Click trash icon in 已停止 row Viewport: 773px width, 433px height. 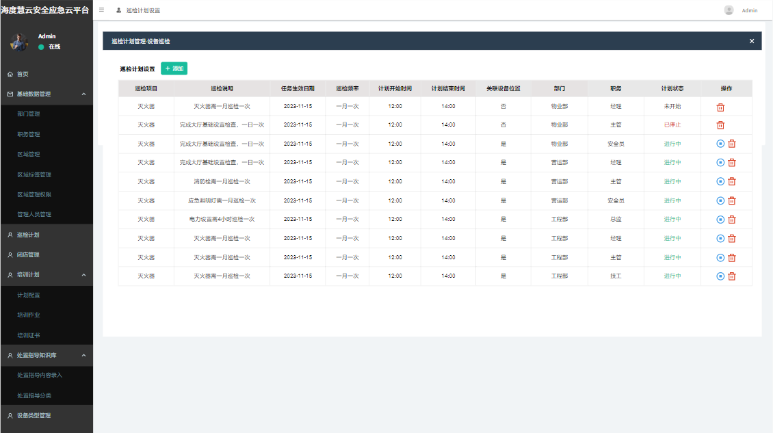click(x=720, y=125)
